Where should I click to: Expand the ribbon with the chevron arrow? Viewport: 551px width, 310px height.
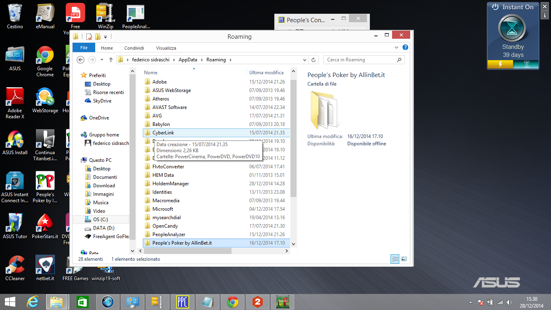(x=397, y=48)
